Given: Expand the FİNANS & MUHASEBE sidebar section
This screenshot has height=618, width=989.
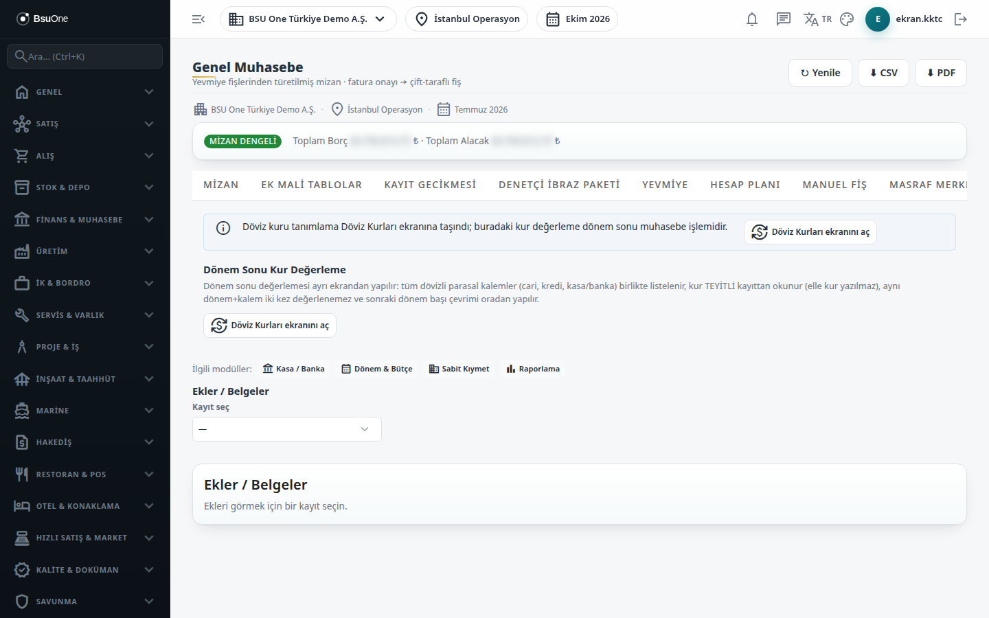Looking at the screenshot, I should tap(85, 220).
